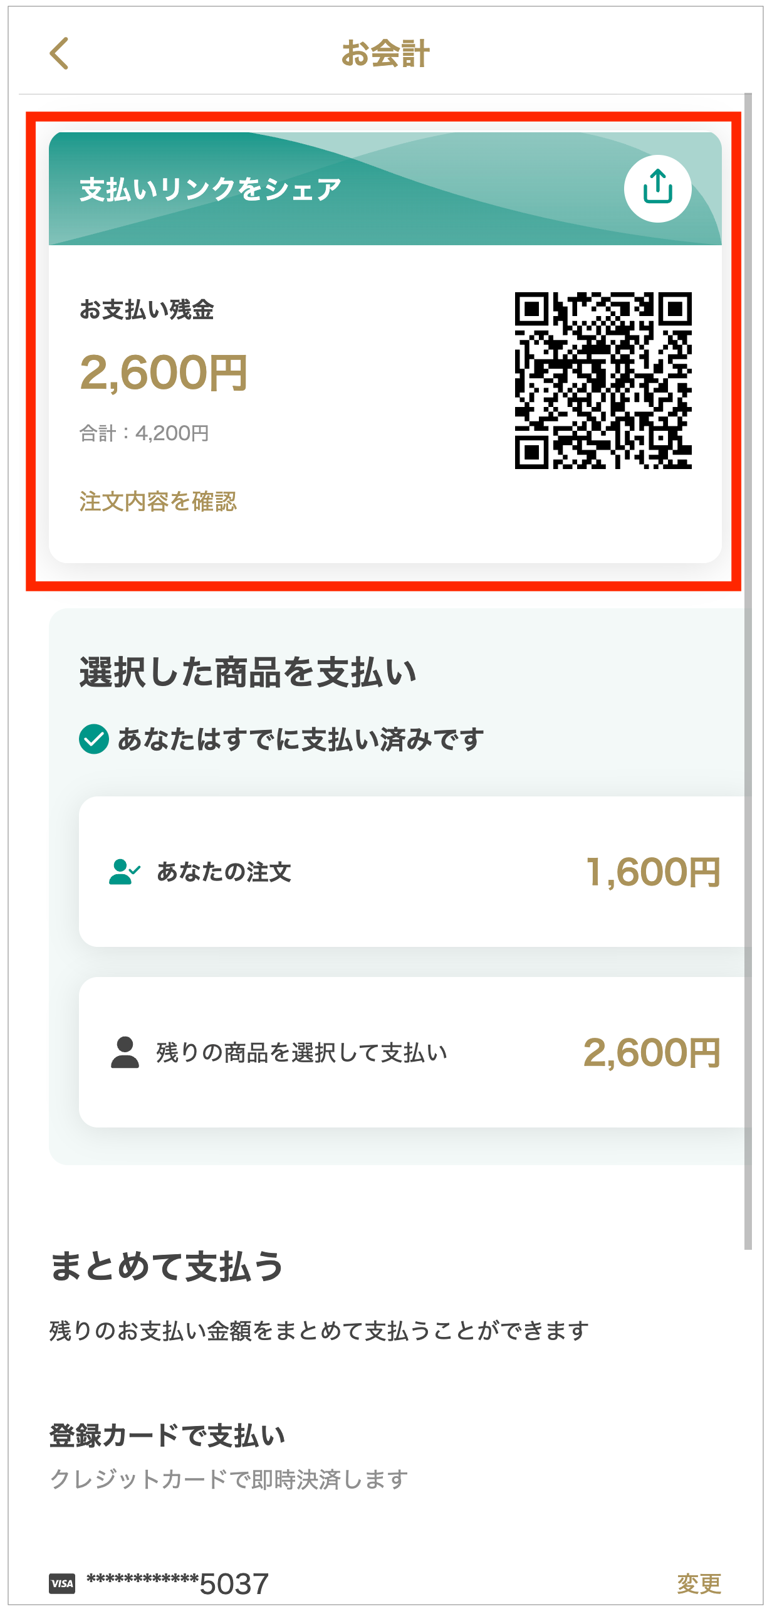Tap the まとめて支払う section heading
The image size is (772, 1616).
(167, 1266)
